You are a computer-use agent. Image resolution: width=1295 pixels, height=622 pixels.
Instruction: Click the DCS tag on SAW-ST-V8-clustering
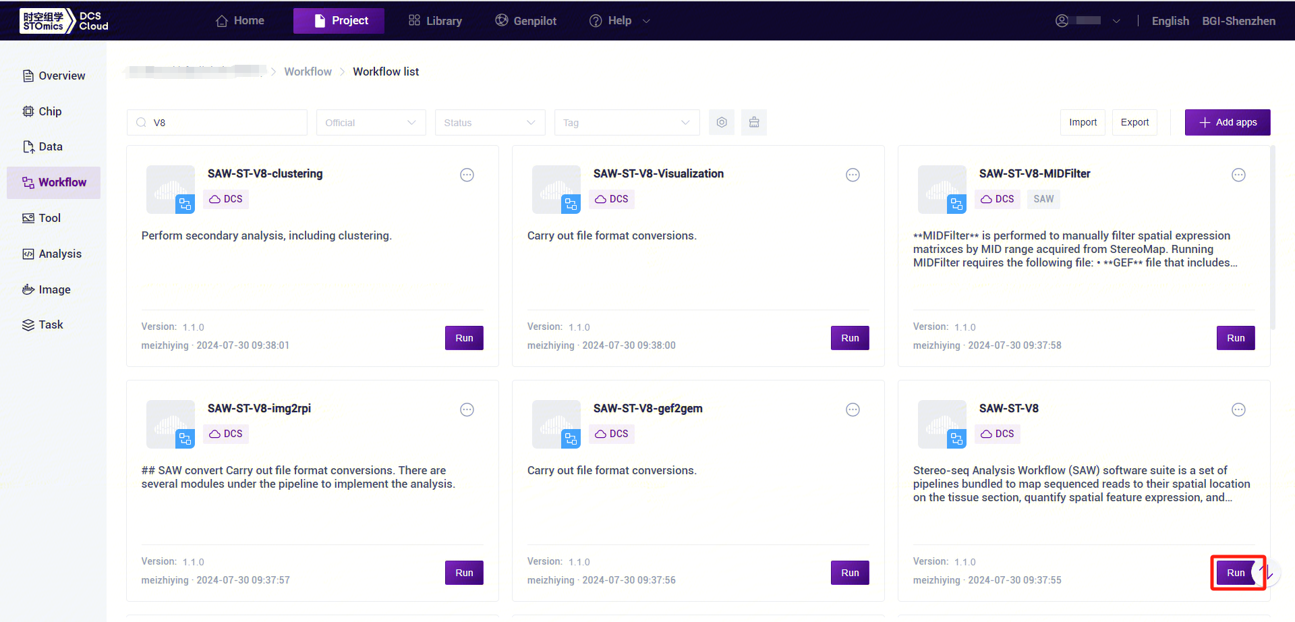click(226, 199)
